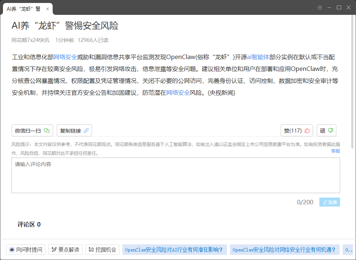Open the first 网络安全 link after 工业和信息化部
The height and width of the screenshot is (260, 356).
tap(65, 57)
